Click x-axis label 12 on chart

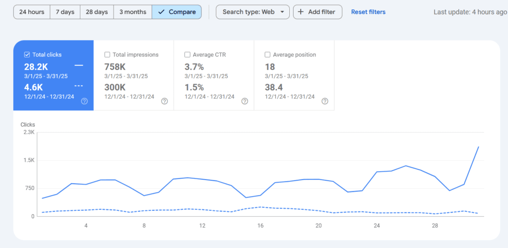[202, 225]
